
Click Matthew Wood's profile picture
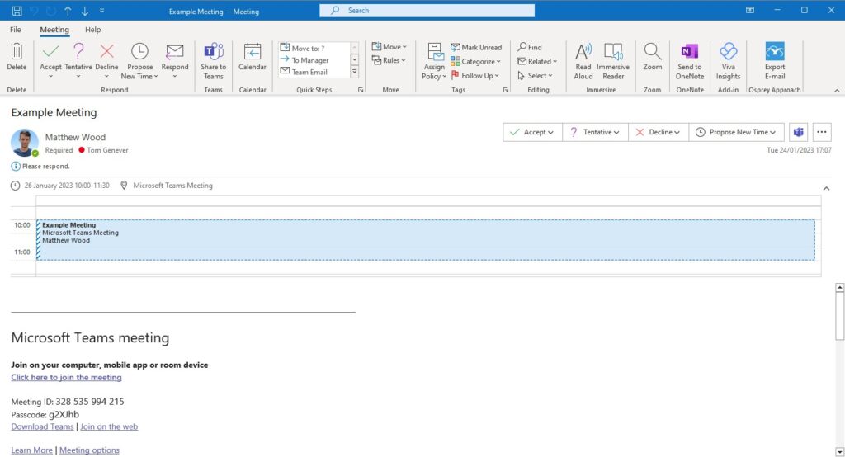[24, 143]
